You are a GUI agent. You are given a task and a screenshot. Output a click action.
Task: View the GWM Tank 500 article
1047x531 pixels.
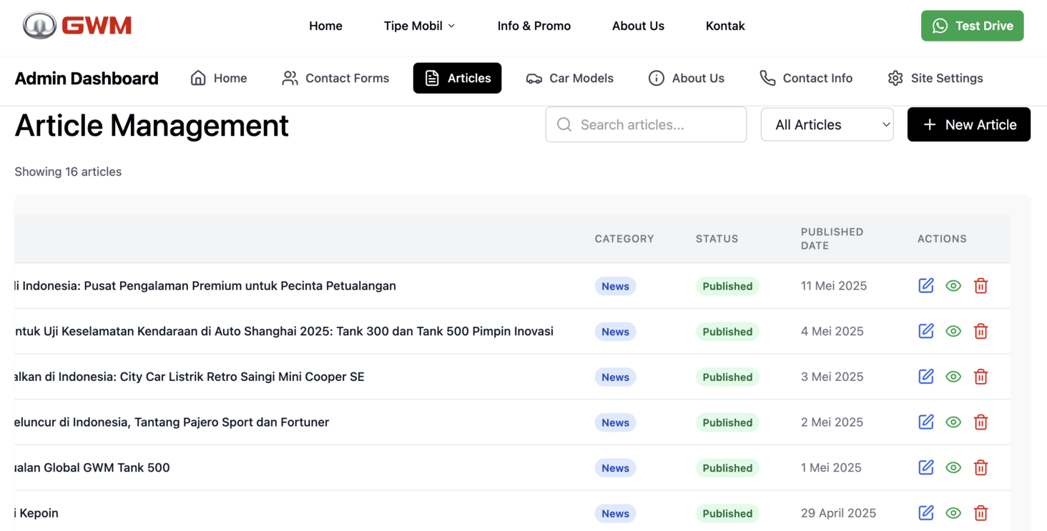[953, 467]
